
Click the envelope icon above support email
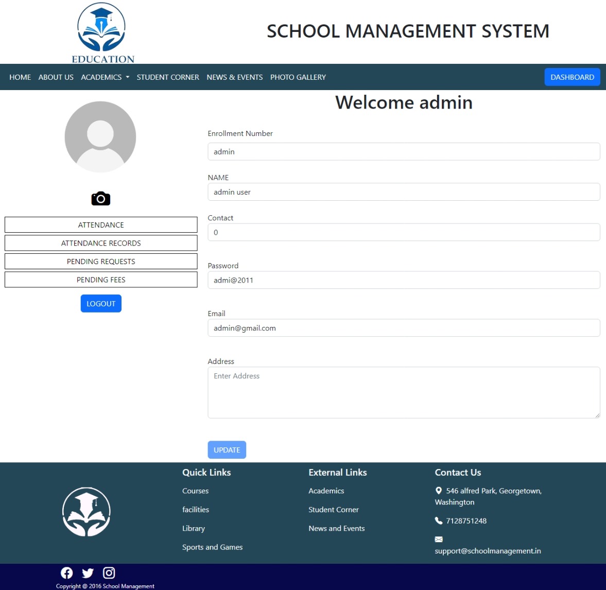click(x=439, y=539)
